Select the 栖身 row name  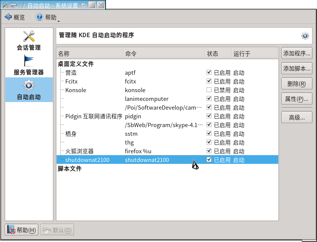71,134
